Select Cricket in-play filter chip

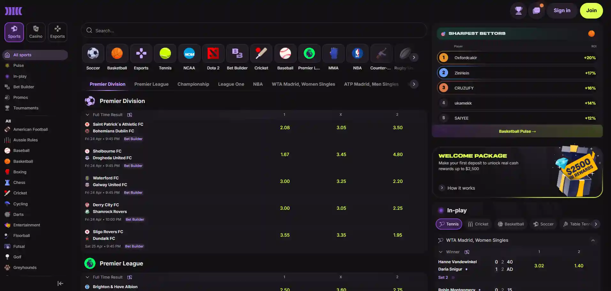(478, 224)
